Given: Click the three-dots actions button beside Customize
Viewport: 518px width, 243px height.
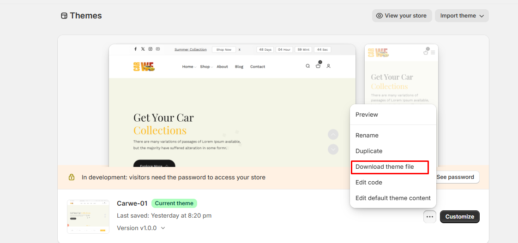Looking at the screenshot, I should tap(430, 217).
